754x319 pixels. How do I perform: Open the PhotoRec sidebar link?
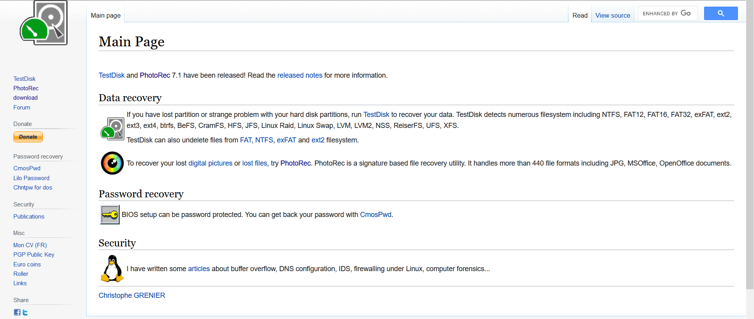click(x=26, y=88)
